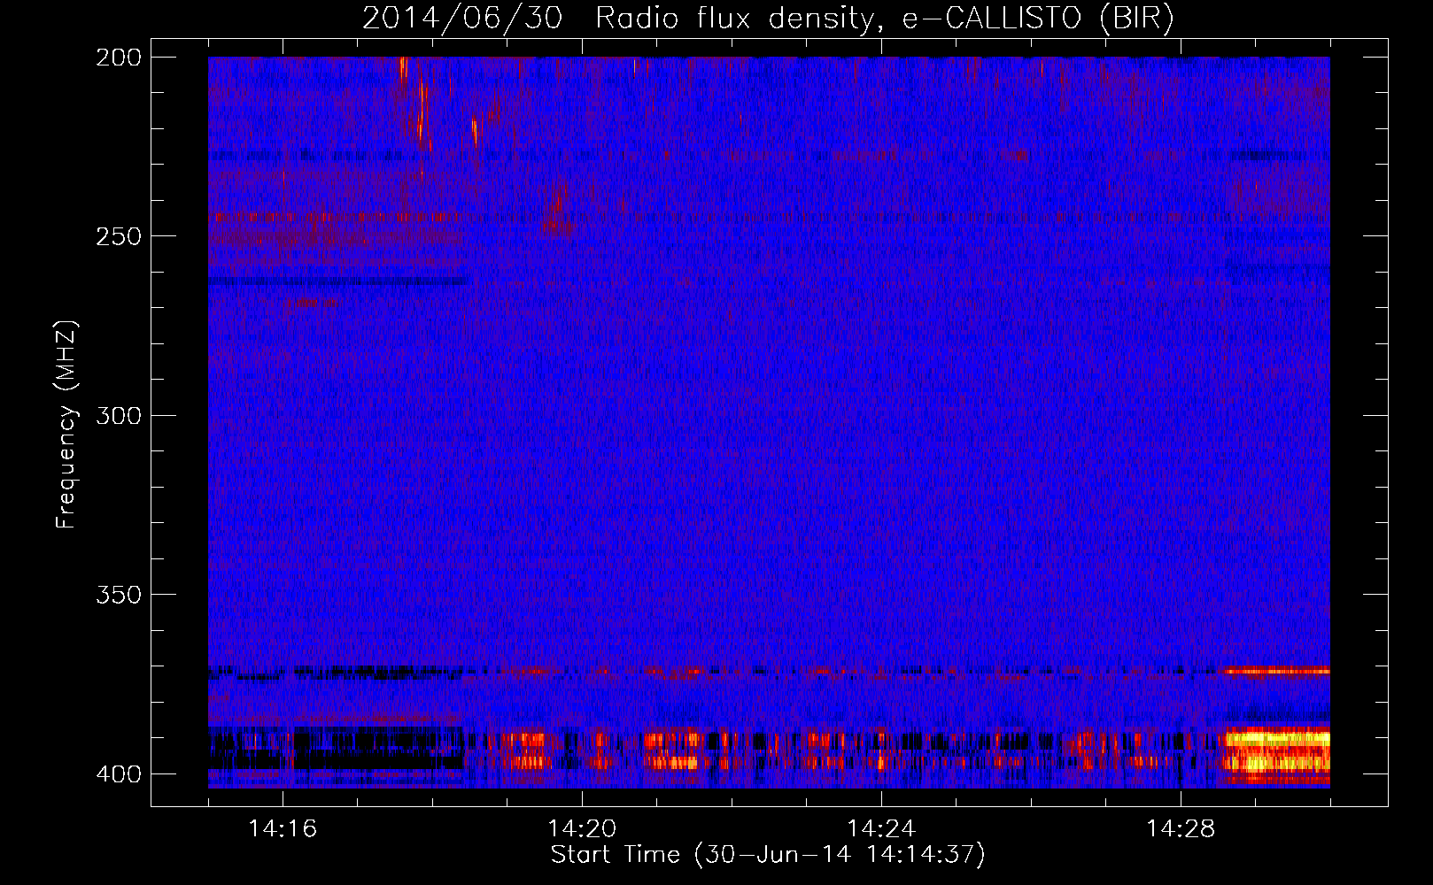1433x885 pixels.
Task: Click the 14:28 time tick label
Action: (x=1181, y=828)
